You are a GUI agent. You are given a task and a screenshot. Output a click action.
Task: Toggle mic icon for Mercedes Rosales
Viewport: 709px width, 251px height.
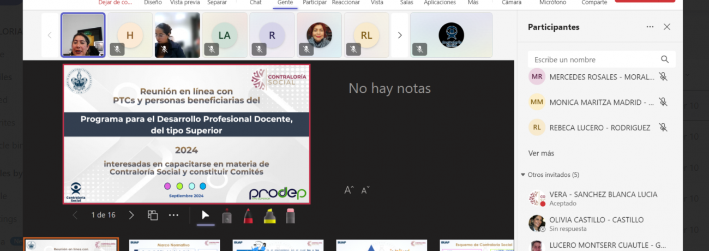tap(663, 77)
